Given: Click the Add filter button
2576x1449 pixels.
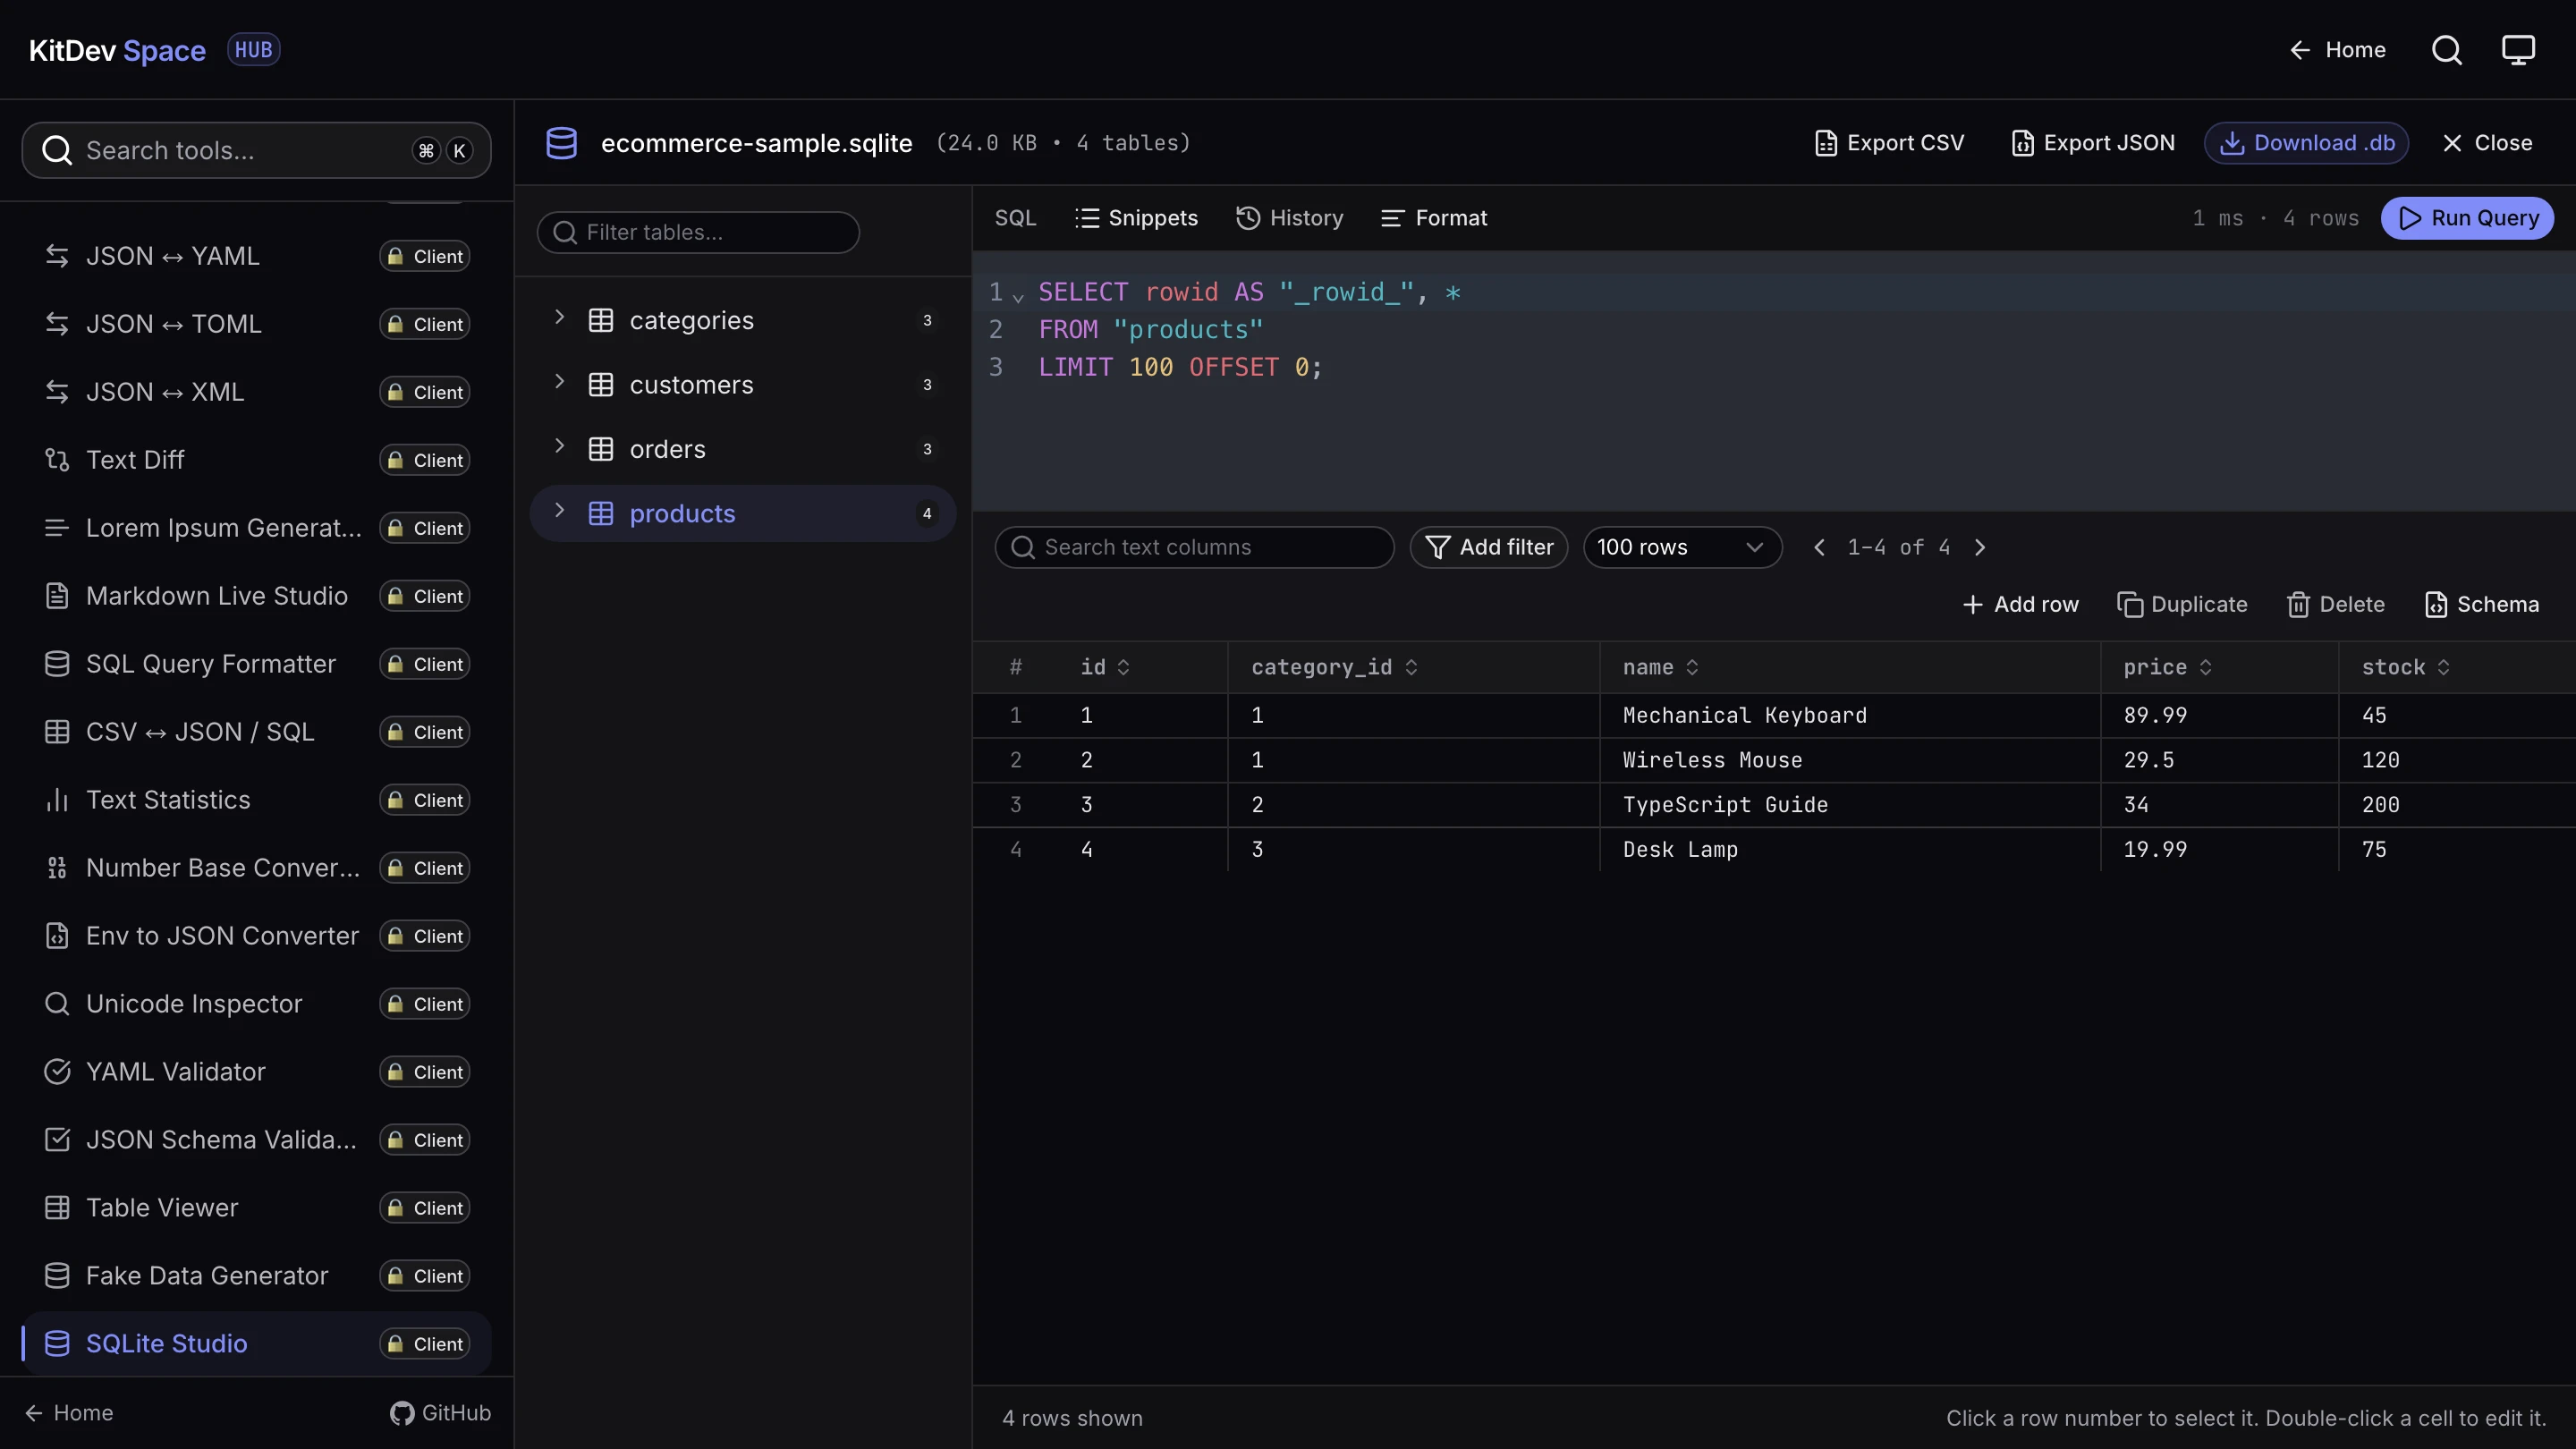Looking at the screenshot, I should pyautogui.click(x=1489, y=547).
